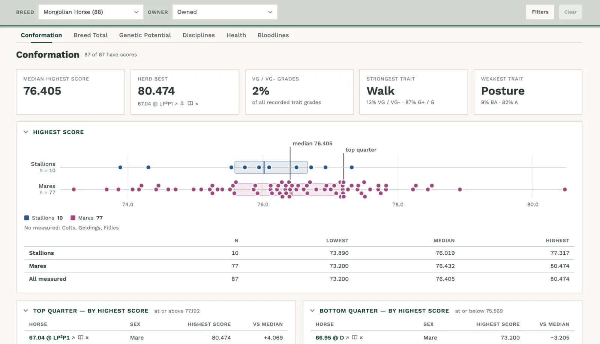Switch to the Health tab
Screen dimensions: 600x344
(236, 35)
